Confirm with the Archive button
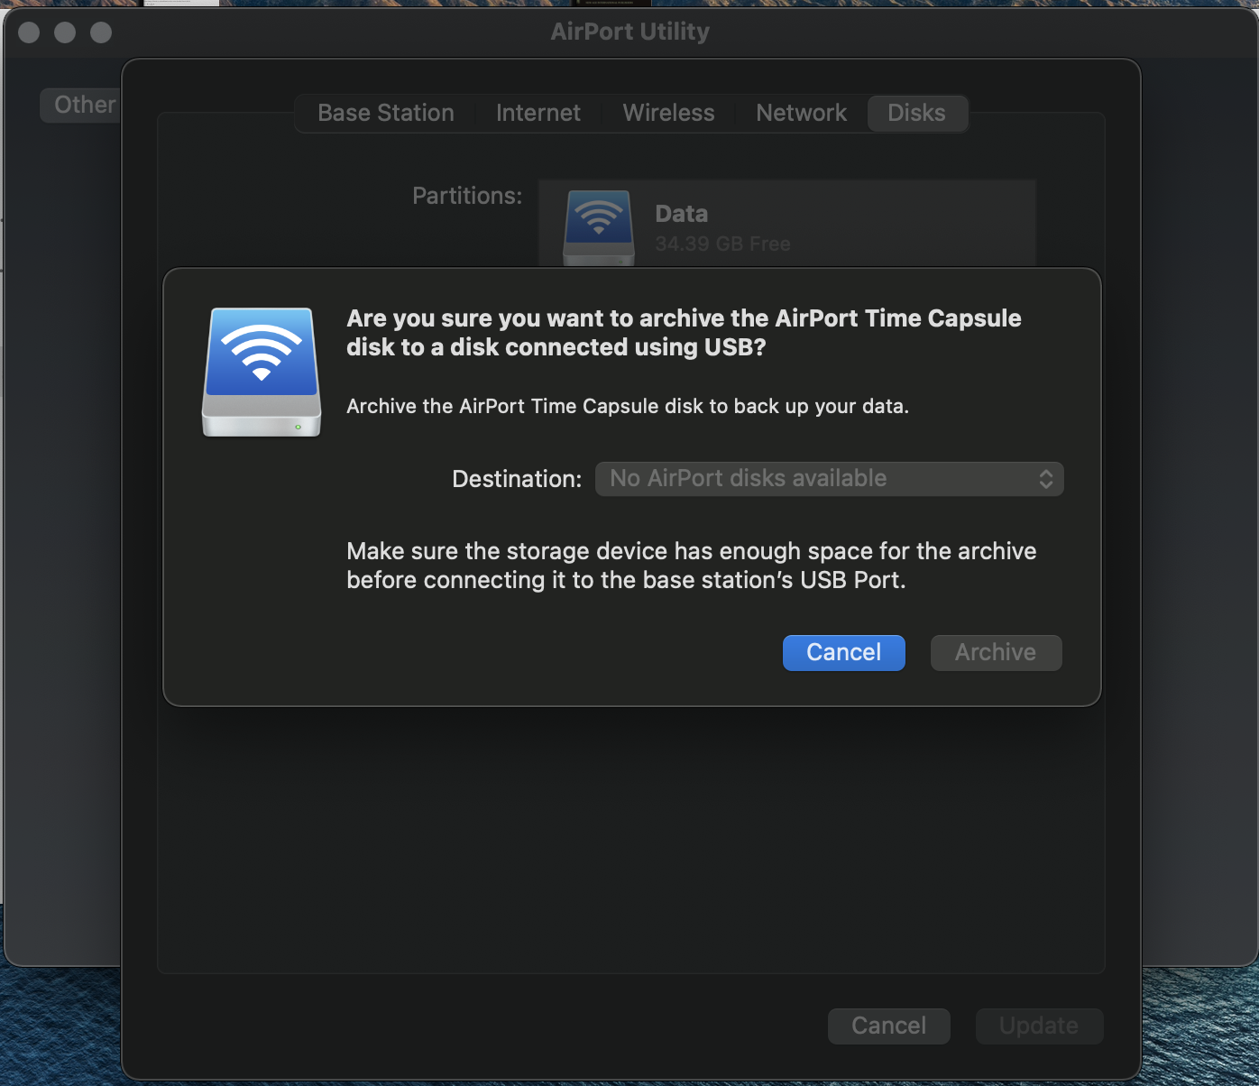 996,652
